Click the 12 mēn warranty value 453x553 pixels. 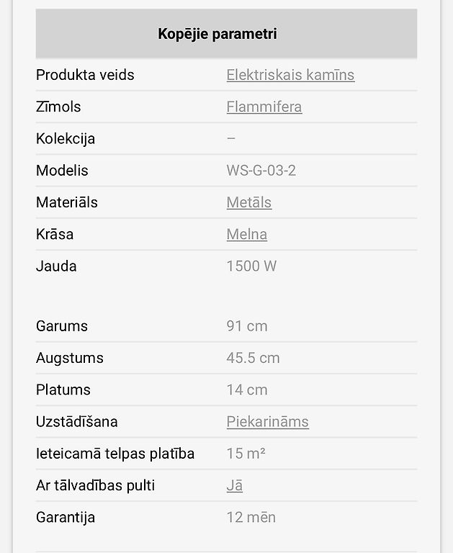point(251,517)
